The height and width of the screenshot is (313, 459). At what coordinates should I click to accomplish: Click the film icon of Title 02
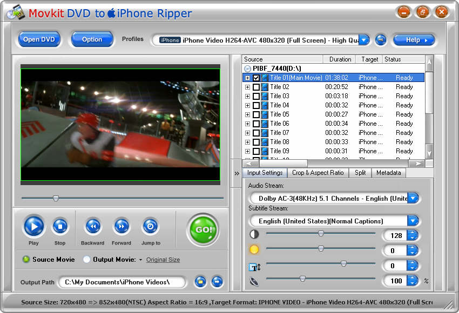[x=265, y=87]
